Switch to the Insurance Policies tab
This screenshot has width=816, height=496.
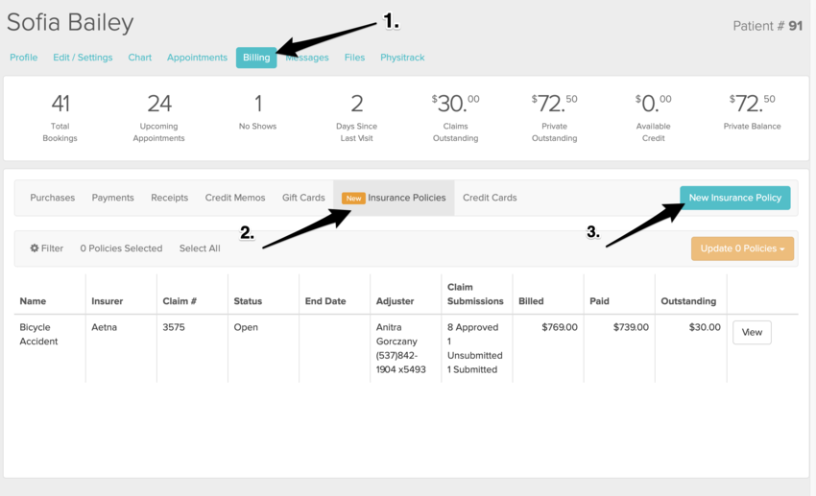[x=406, y=198]
